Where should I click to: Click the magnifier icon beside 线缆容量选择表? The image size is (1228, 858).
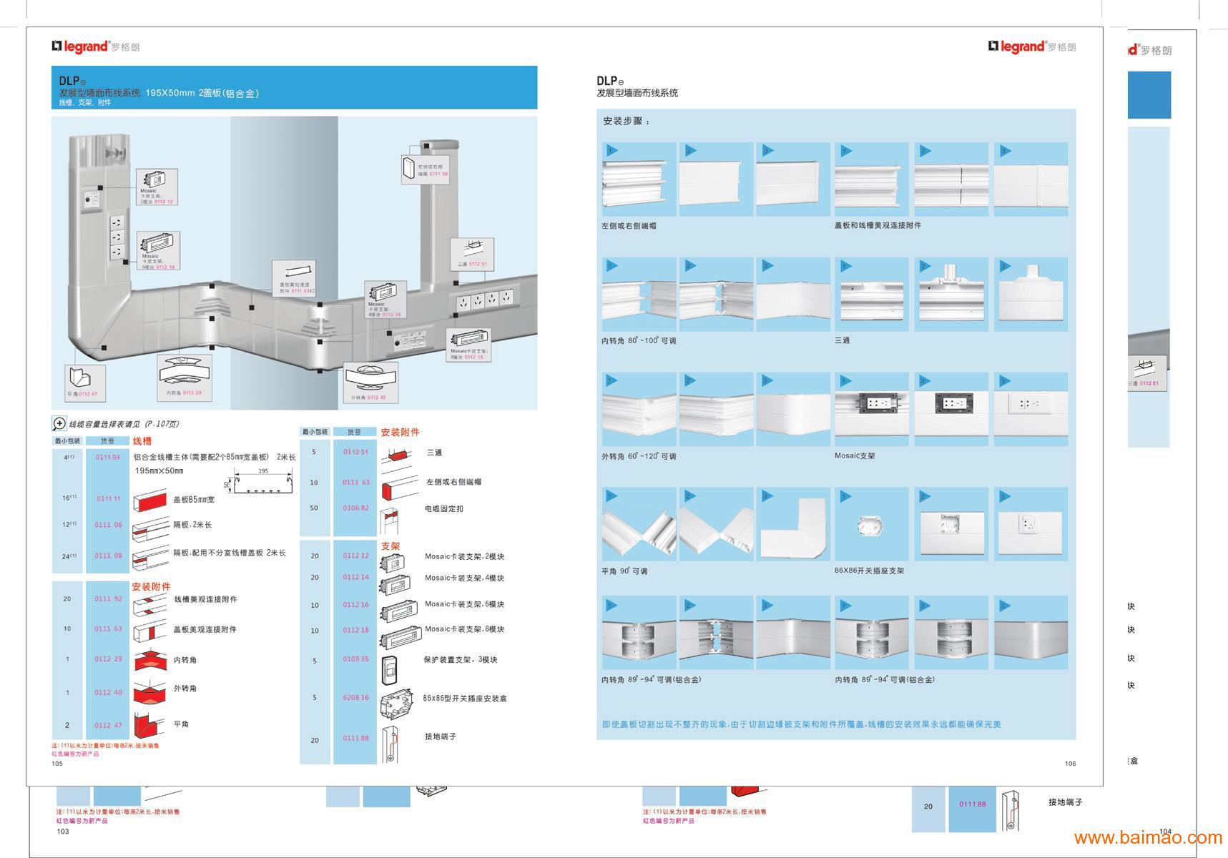pyautogui.click(x=59, y=423)
